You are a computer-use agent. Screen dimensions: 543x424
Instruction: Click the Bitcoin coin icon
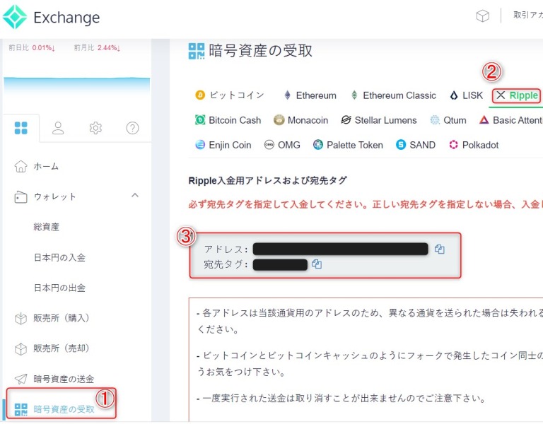[200, 95]
